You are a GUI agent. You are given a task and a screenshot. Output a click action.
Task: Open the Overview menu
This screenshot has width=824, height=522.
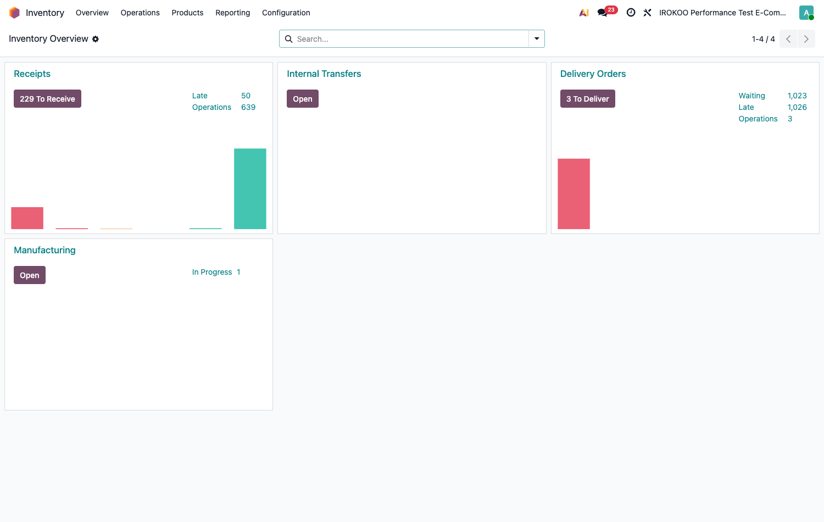[x=92, y=13]
